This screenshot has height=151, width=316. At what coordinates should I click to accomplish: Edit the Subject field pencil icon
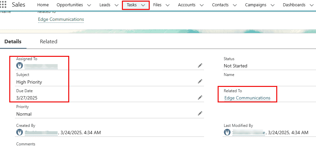[200, 81]
